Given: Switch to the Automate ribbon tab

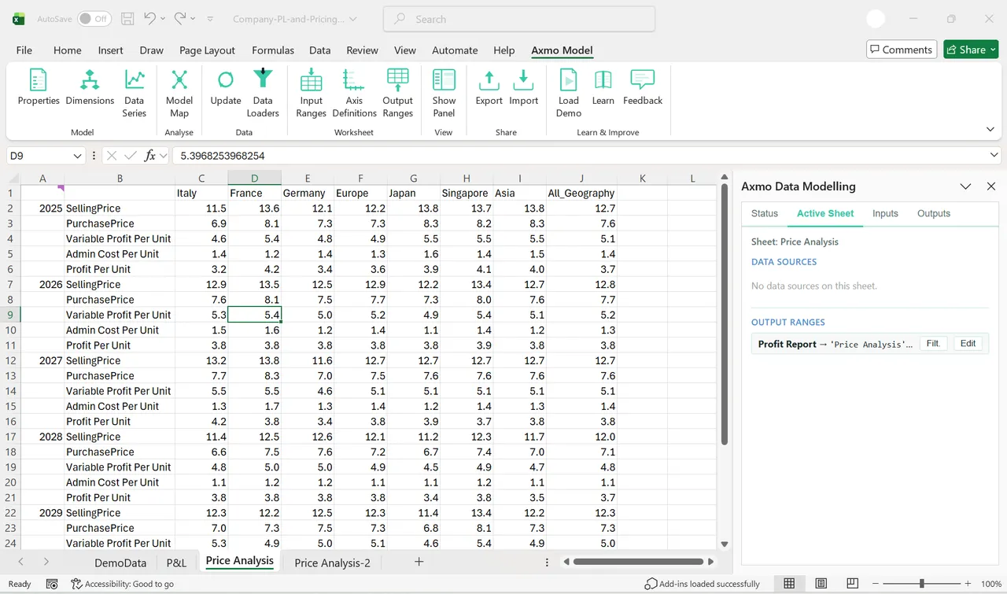Looking at the screenshot, I should pyautogui.click(x=455, y=50).
